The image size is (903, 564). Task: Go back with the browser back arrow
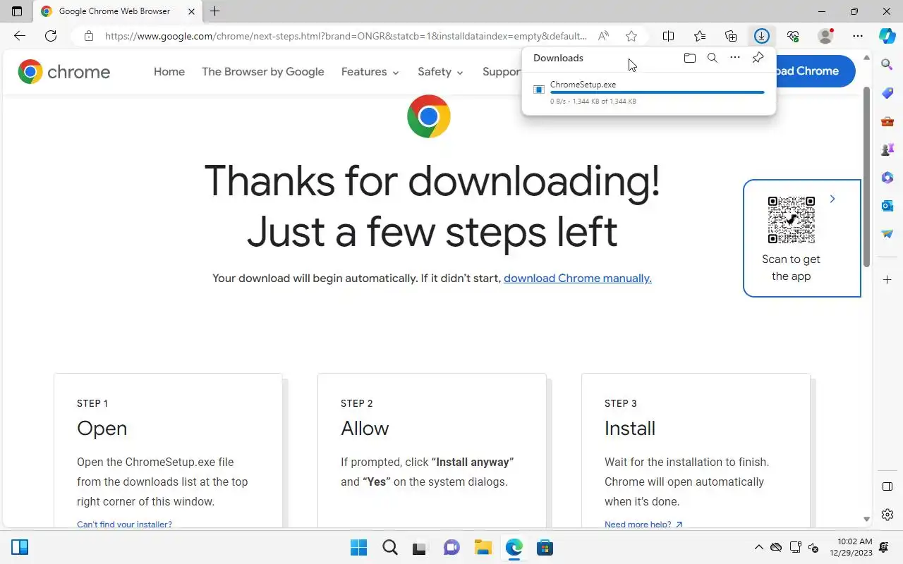(x=20, y=36)
